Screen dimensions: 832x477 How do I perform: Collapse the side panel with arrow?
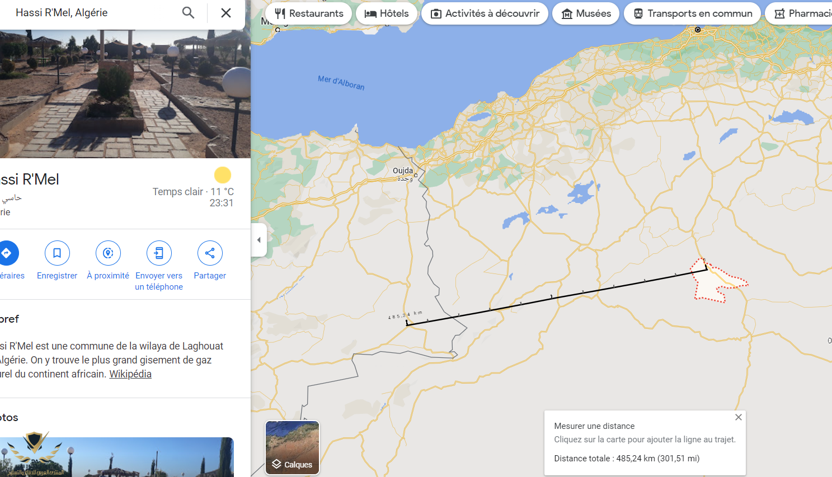tap(258, 240)
